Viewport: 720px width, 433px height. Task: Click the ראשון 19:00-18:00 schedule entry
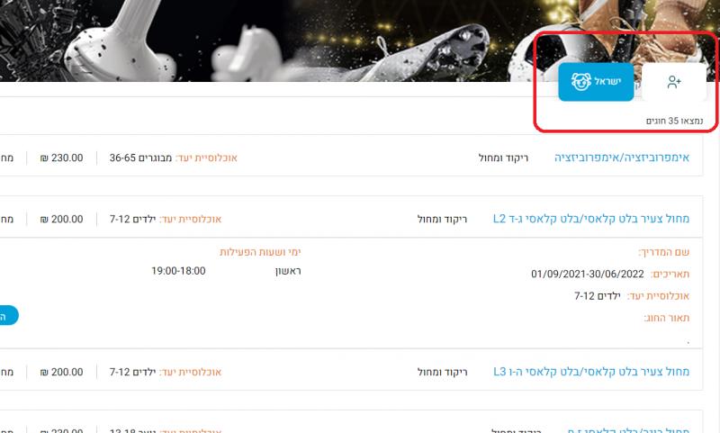pyautogui.click(x=226, y=271)
